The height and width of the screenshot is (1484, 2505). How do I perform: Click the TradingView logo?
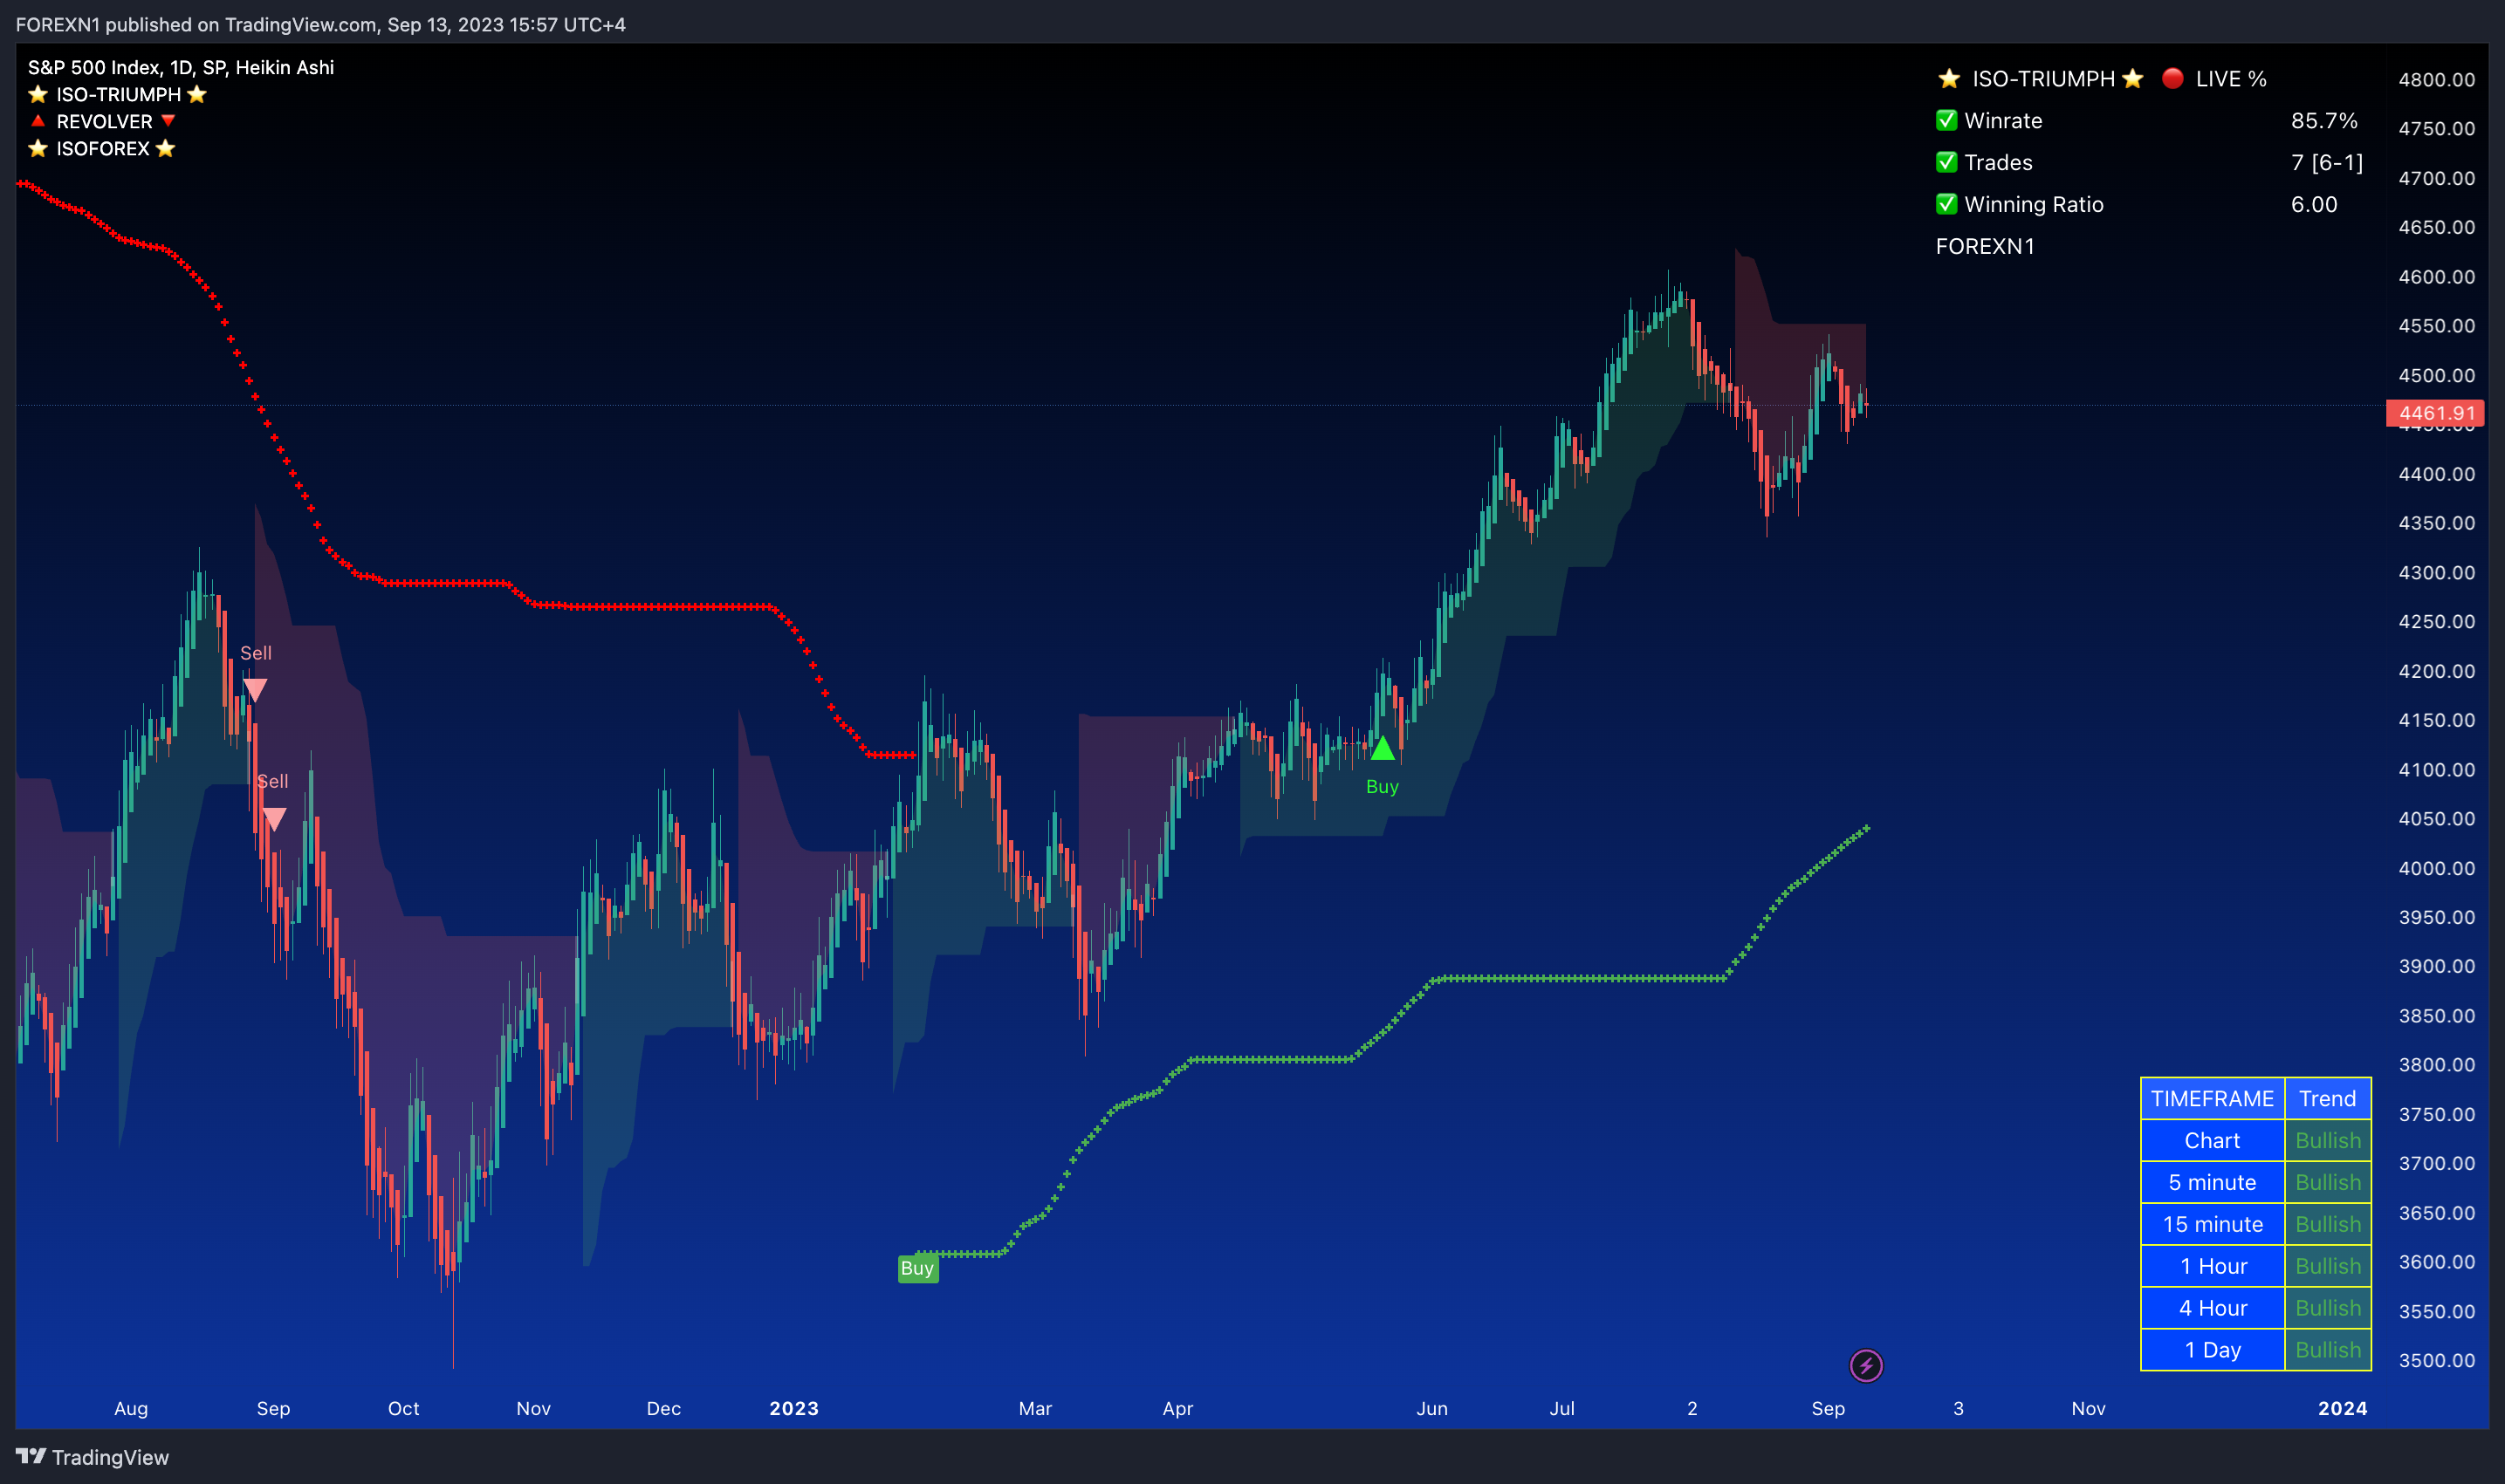pyautogui.click(x=92, y=1457)
